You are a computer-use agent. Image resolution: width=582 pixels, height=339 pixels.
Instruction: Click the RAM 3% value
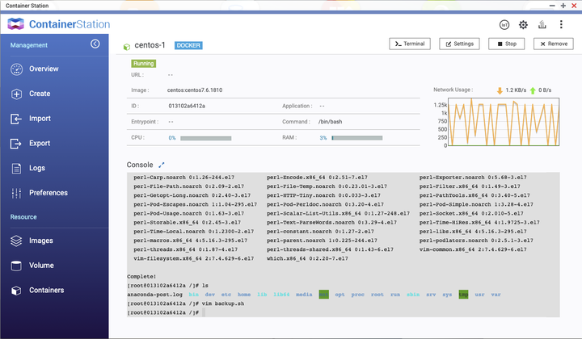(323, 138)
